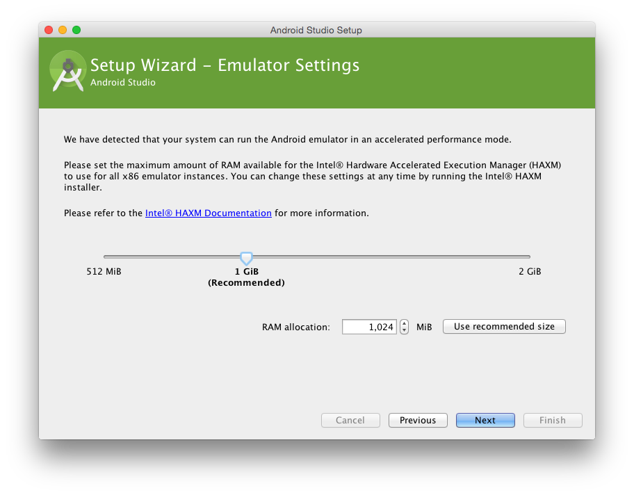Go back with the Previous button
The image size is (634, 495).
(x=418, y=420)
